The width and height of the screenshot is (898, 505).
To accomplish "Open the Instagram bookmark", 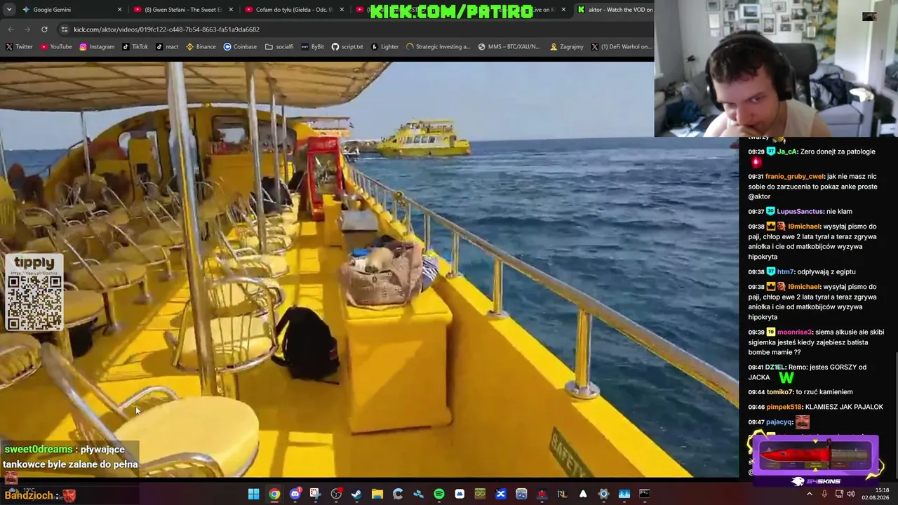I will (97, 47).
